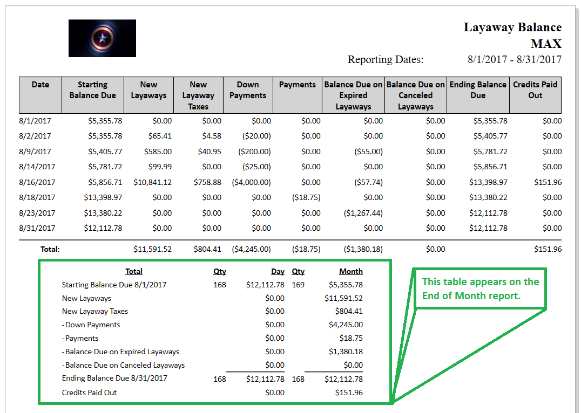Click the reporting dates 8/1/2017 - 8/31/2017
The width and height of the screenshot is (581, 413).
tap(514, 59)
